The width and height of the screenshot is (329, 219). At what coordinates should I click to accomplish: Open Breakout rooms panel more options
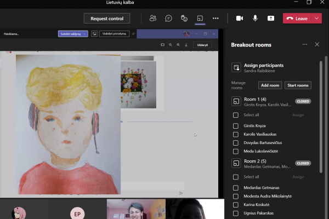[x=305, y=44]
